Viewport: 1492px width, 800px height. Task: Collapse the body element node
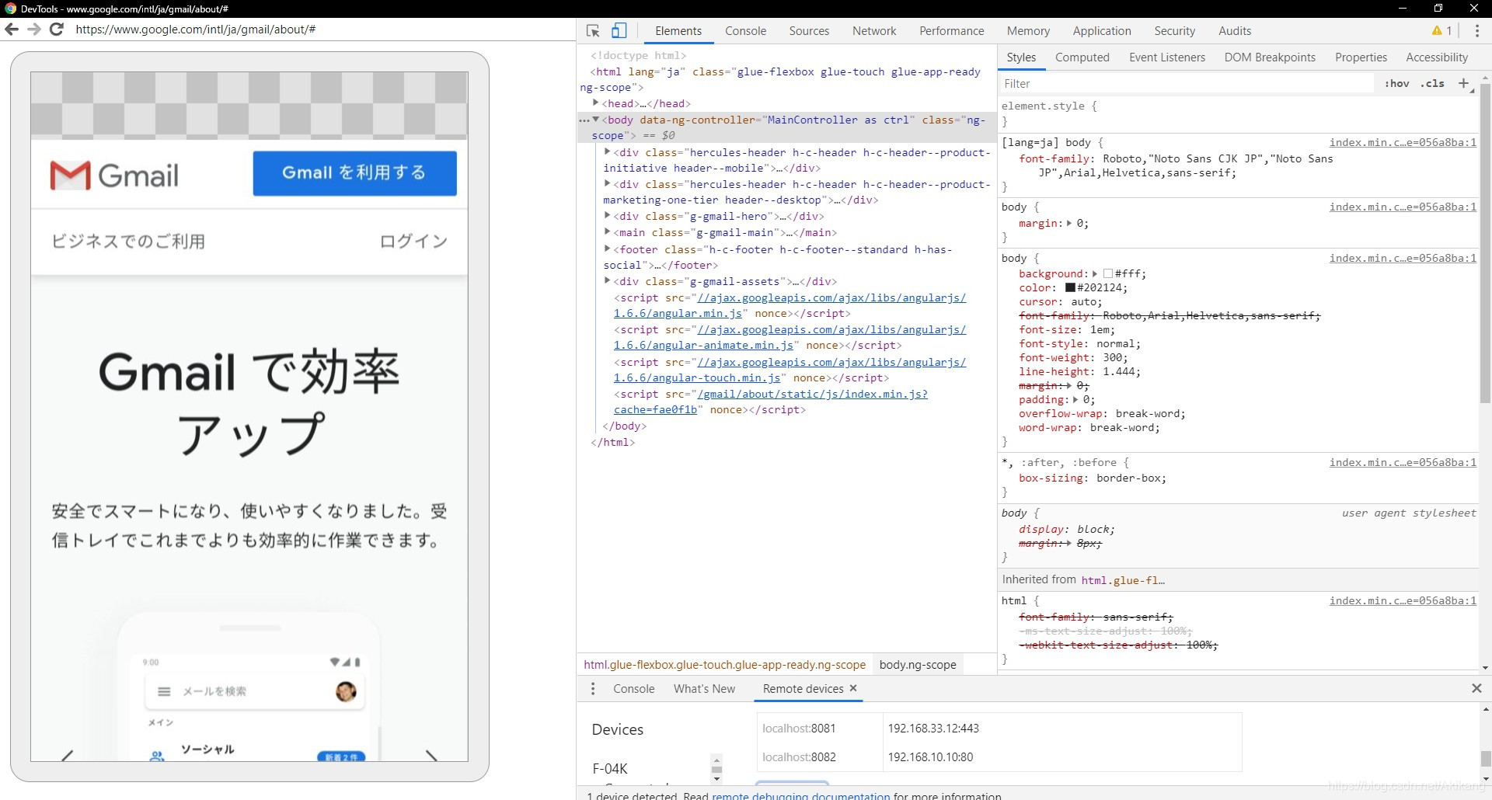pos(596,120)
